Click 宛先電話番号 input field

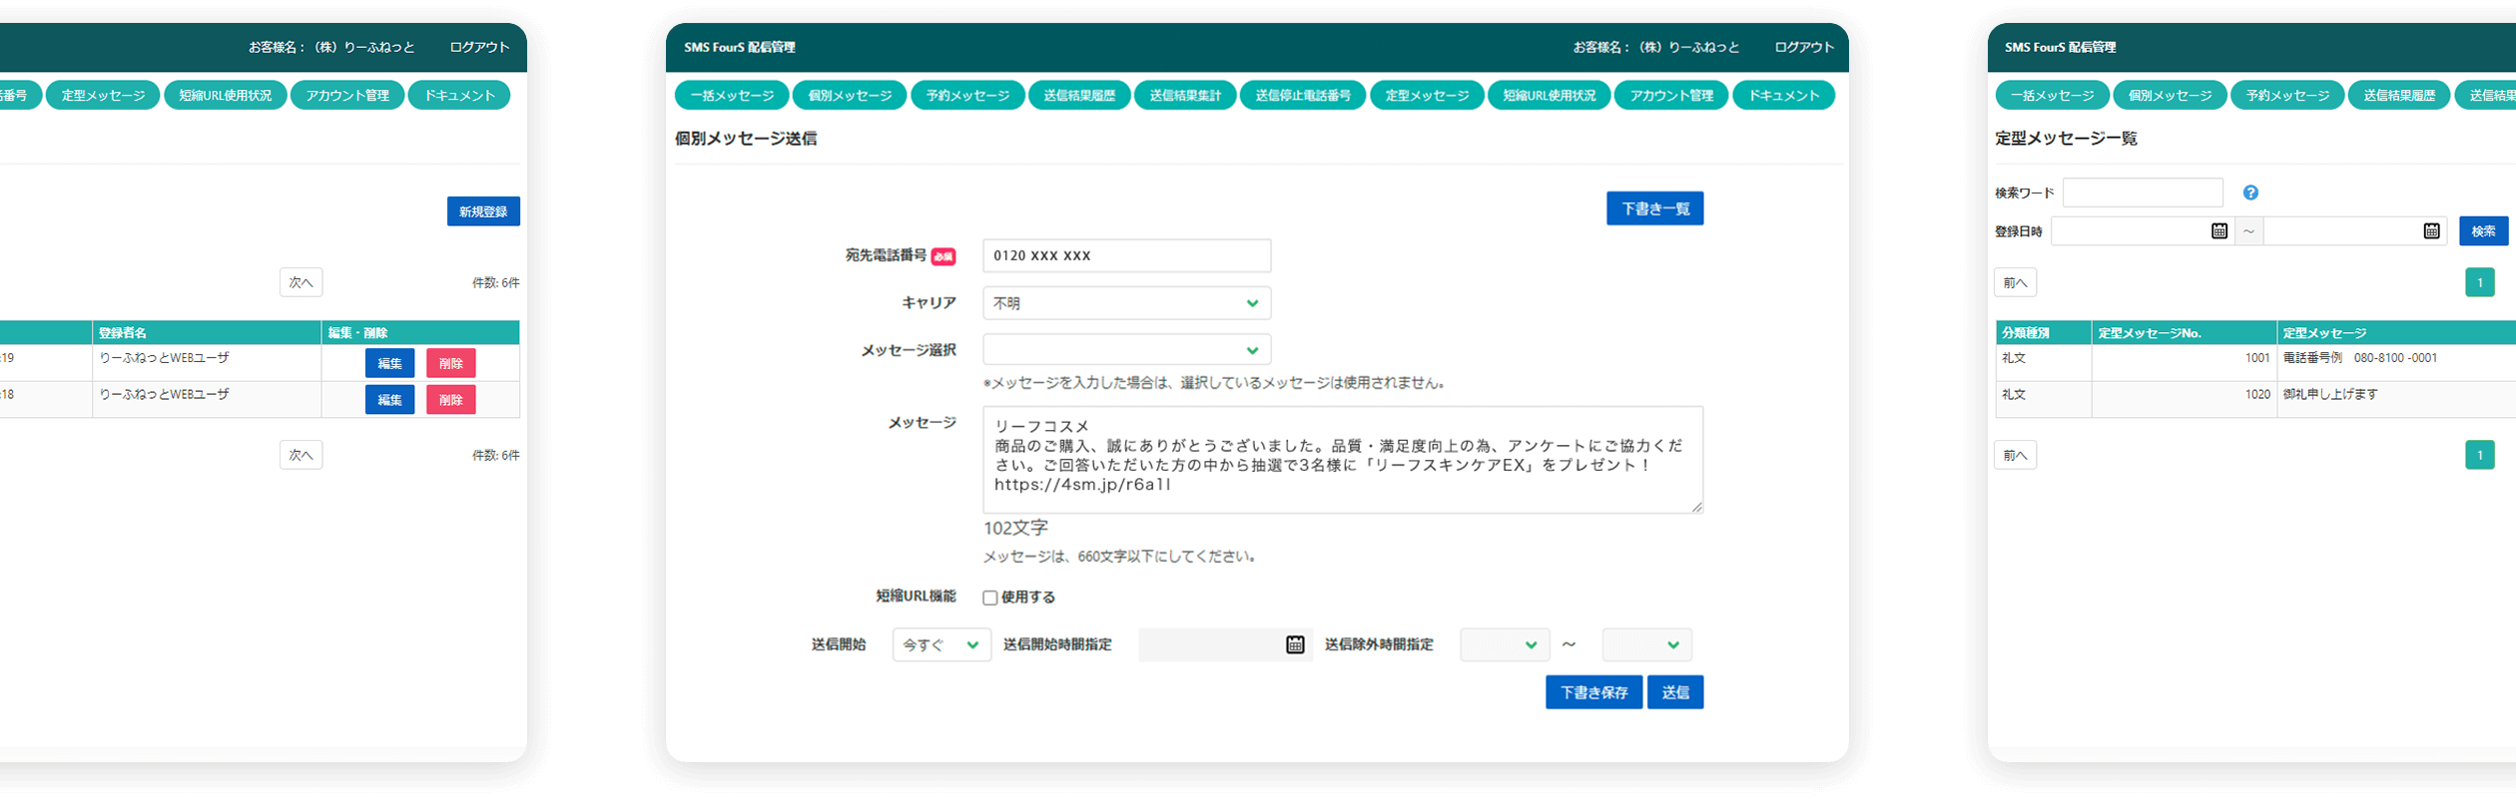(1126, 255)
